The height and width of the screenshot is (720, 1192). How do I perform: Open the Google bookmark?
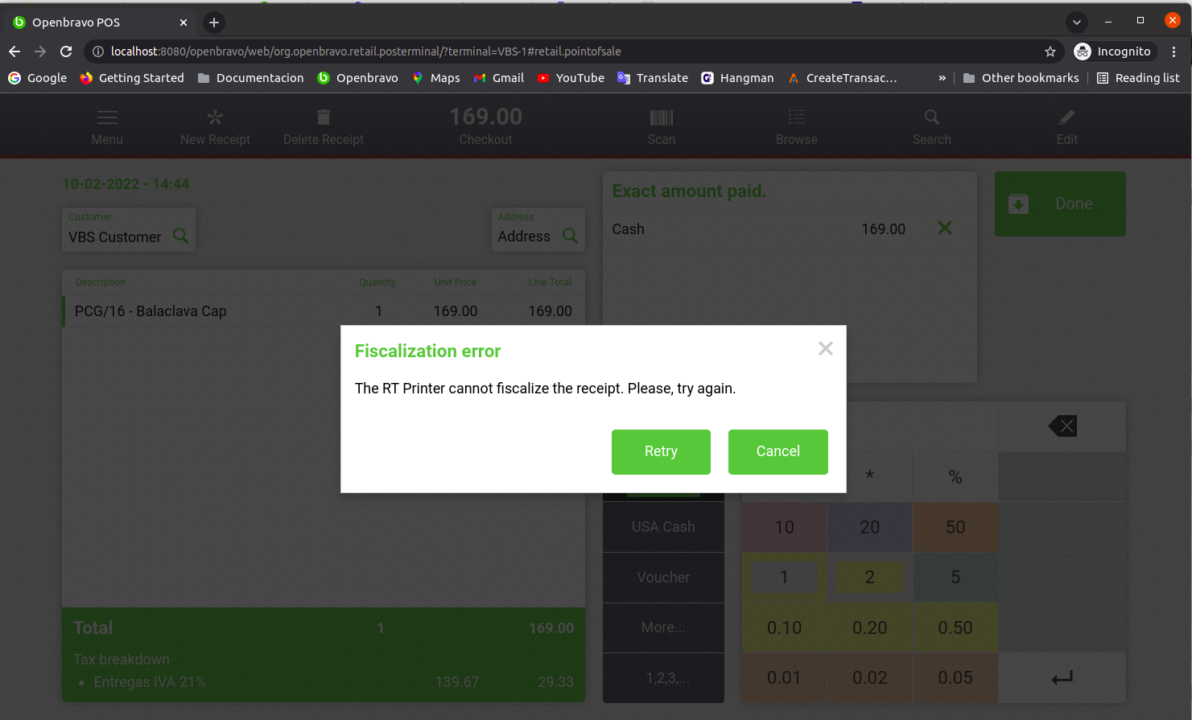coord(38,78)
